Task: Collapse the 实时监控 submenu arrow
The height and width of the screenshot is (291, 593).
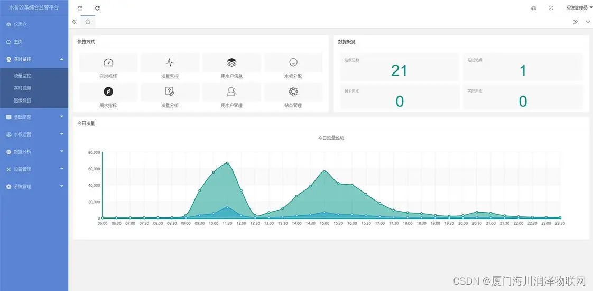Action: [62, 59]
